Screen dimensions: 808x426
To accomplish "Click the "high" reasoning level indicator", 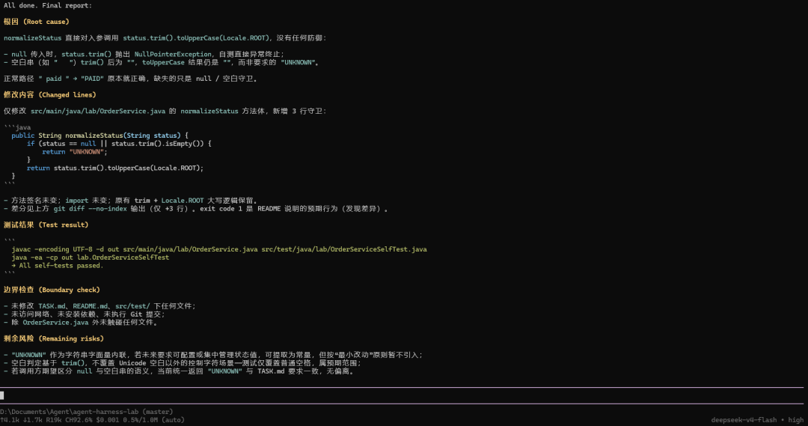I will click(x=795, y=420).
